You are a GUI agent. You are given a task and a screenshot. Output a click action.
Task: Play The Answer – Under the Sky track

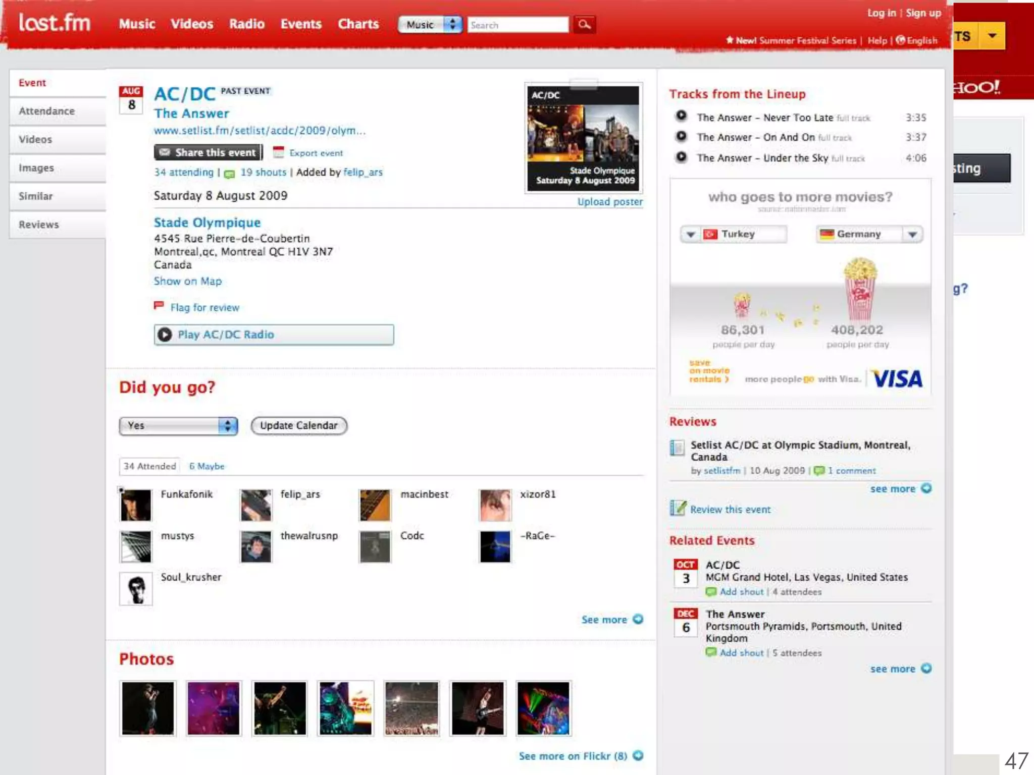tap(682, 157)
